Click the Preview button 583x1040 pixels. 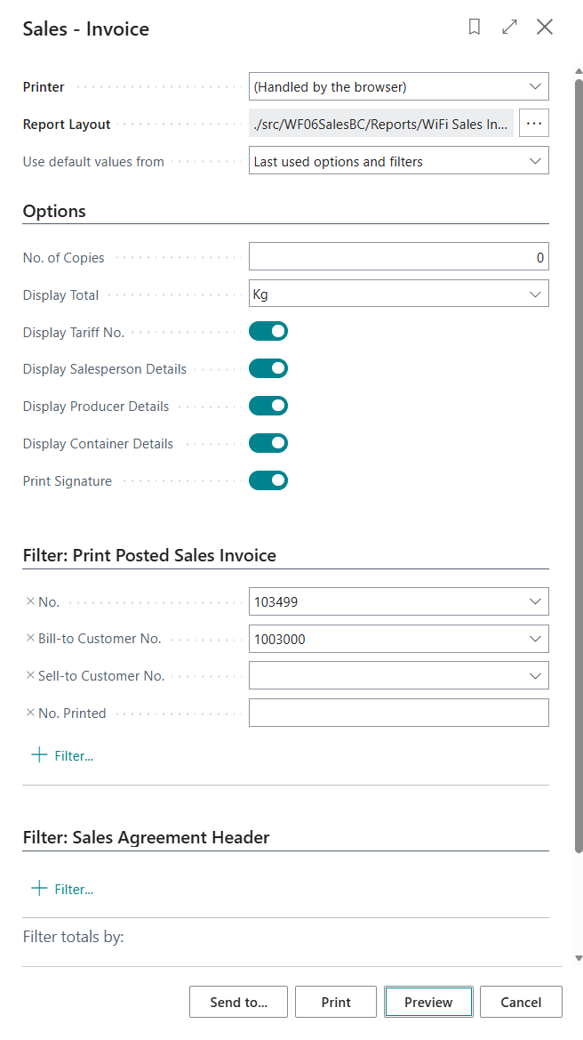(x=428, y=1002)
